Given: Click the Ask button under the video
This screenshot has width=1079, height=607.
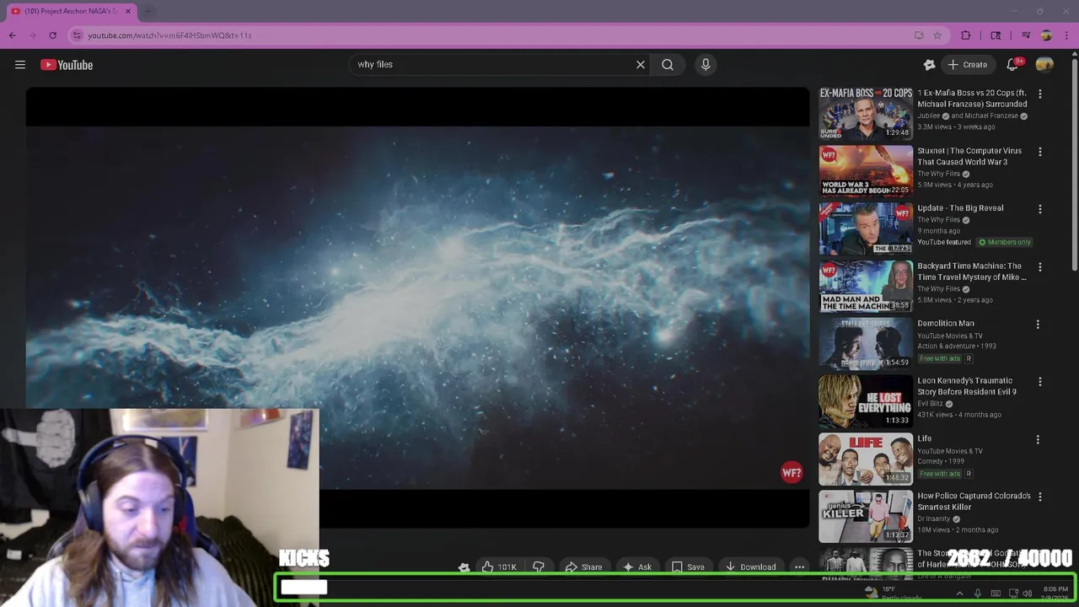Looking at the screenshot, I should 636,567.
